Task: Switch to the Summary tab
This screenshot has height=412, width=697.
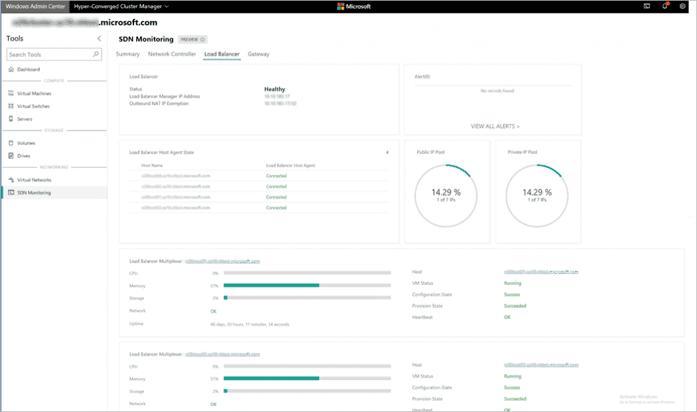Action: [x=127, y=54]
